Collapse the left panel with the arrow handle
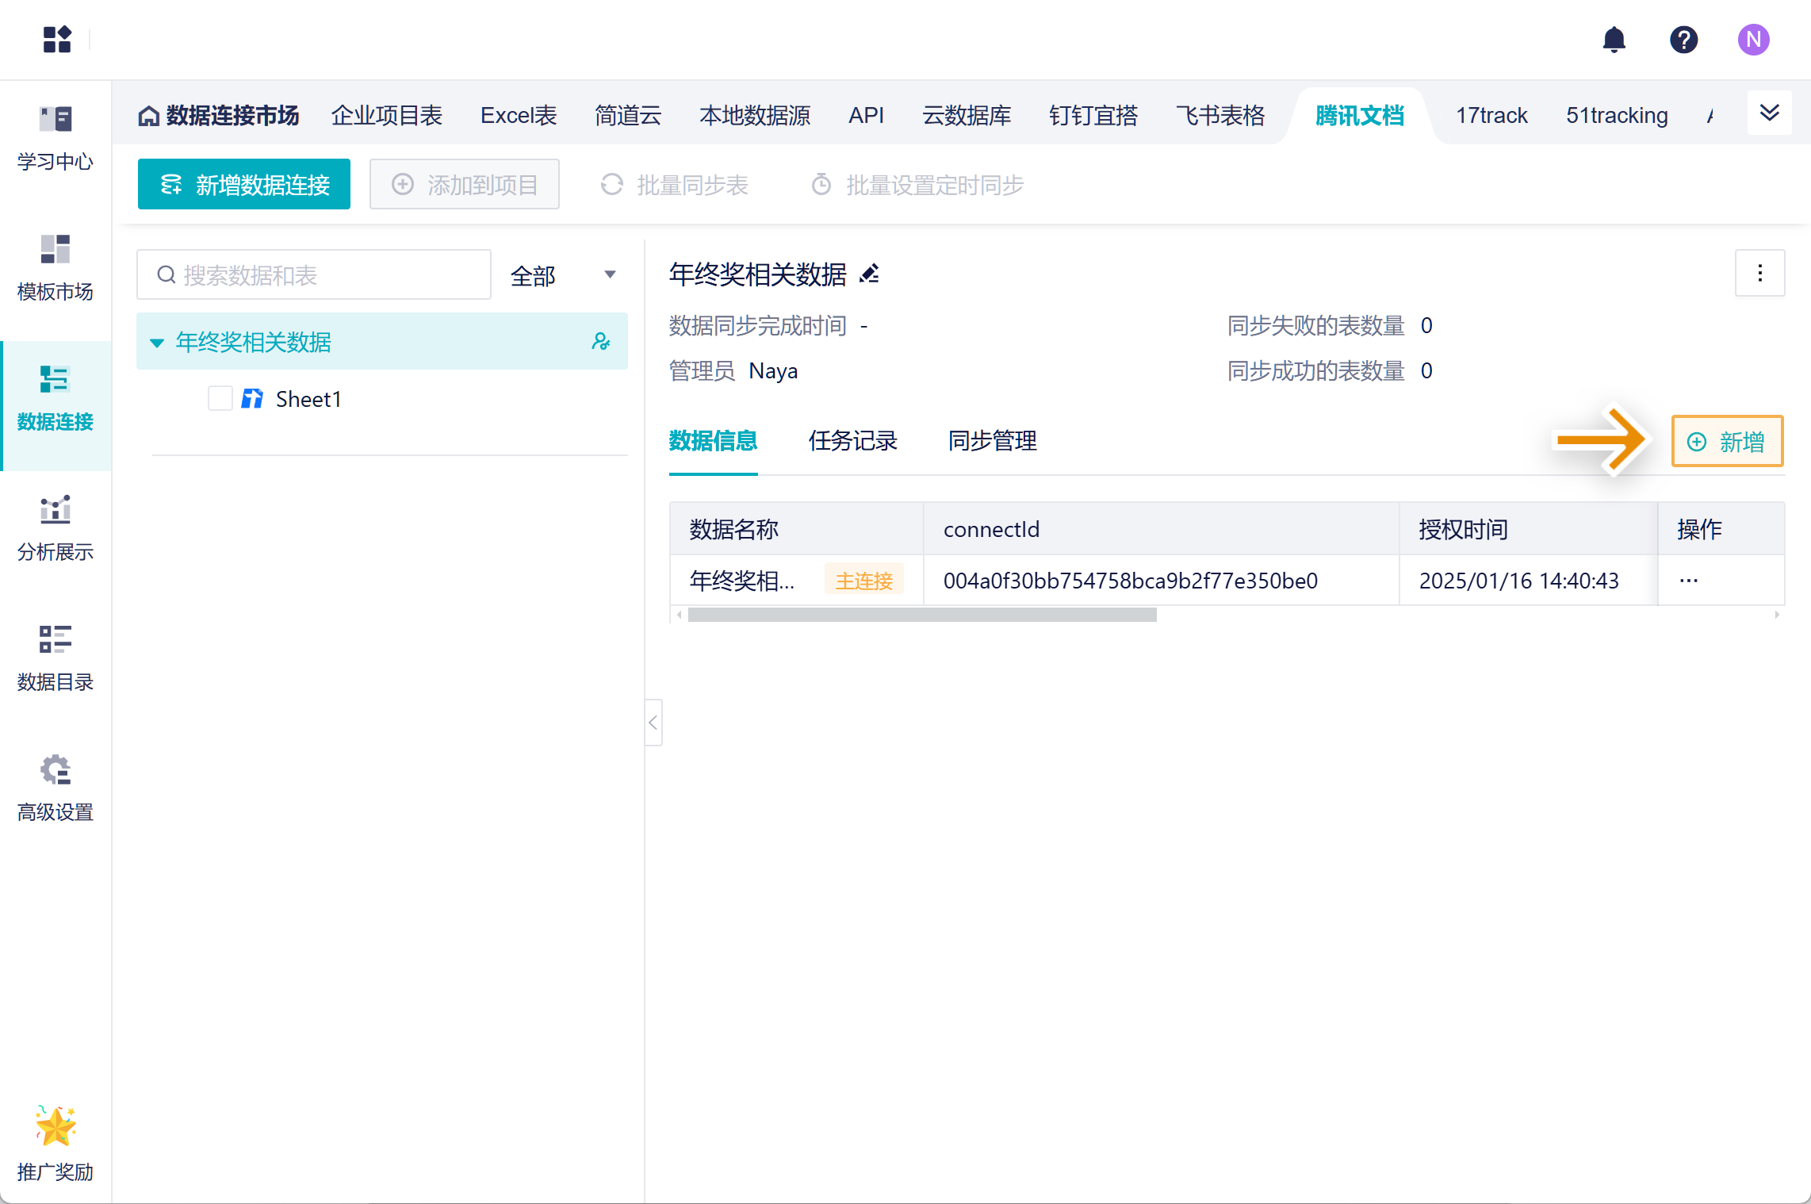This screenshot has width=1811, height=1204. pos(653,723)
